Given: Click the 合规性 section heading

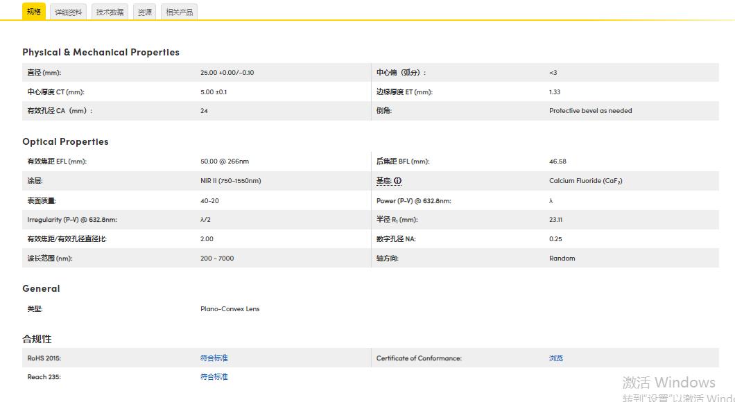Looking at the screenshot, I should 37,339.
